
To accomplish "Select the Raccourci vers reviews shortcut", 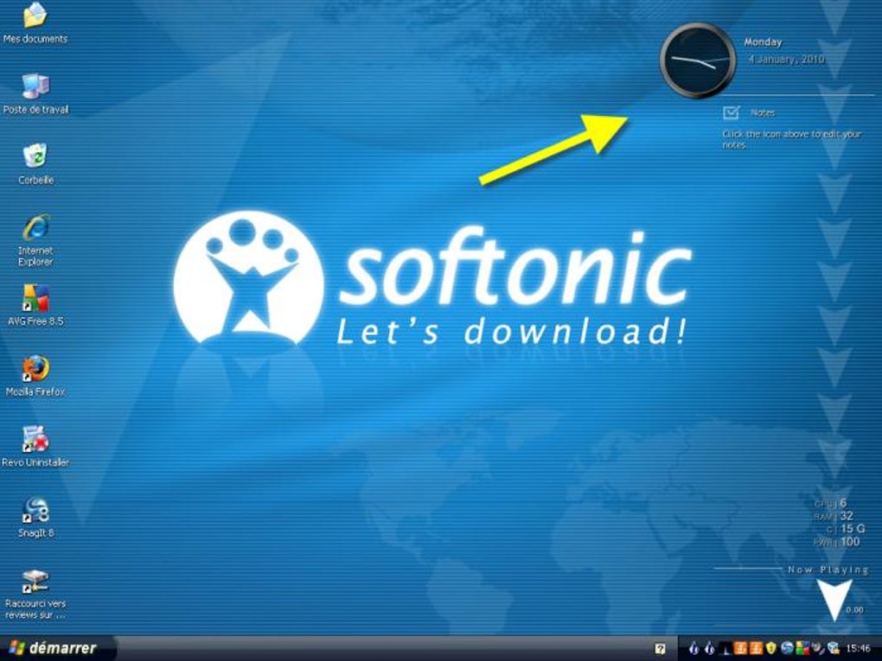I will [x=35, y=582].
